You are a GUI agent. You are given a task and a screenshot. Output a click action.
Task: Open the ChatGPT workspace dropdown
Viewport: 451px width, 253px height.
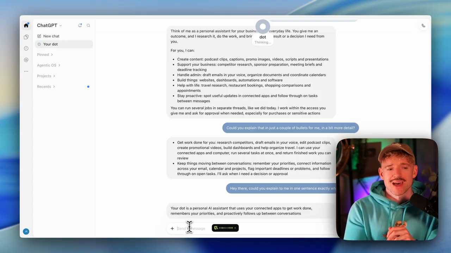(49, 25)
